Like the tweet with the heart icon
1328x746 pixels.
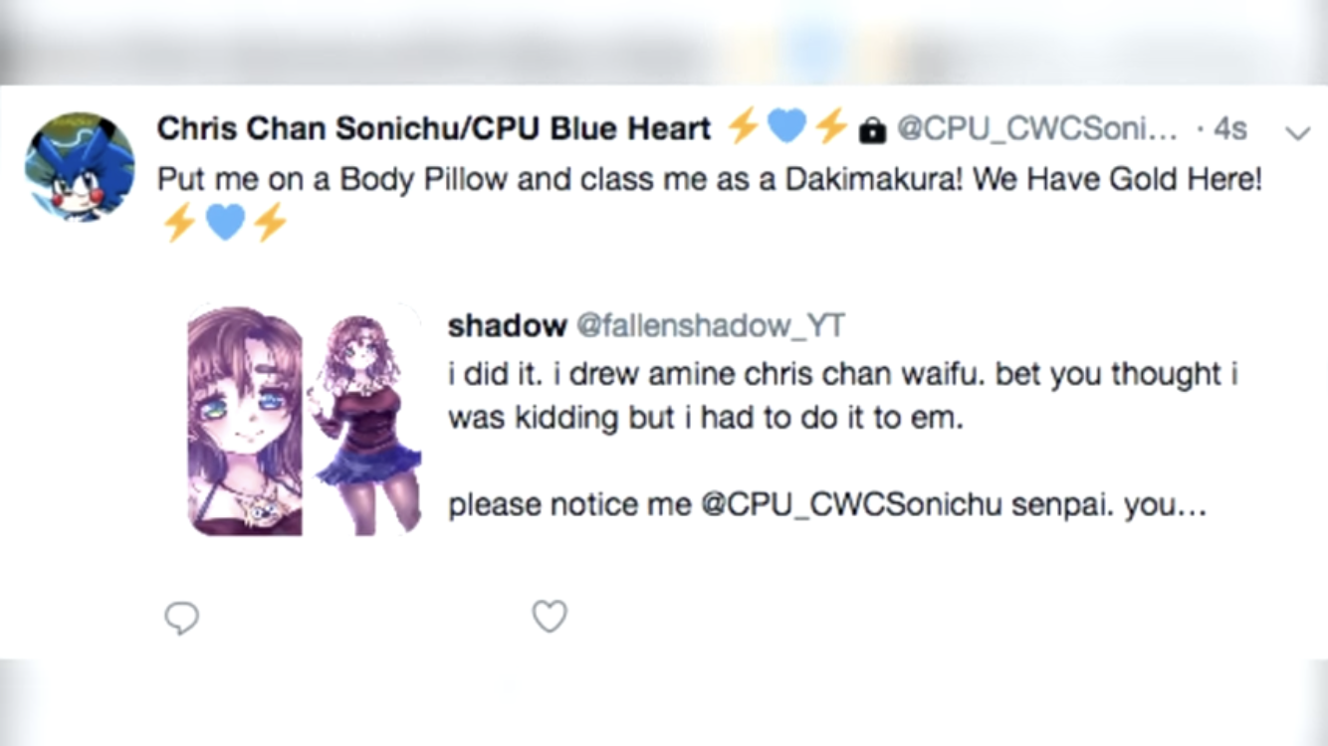click(x=550, y=617)
